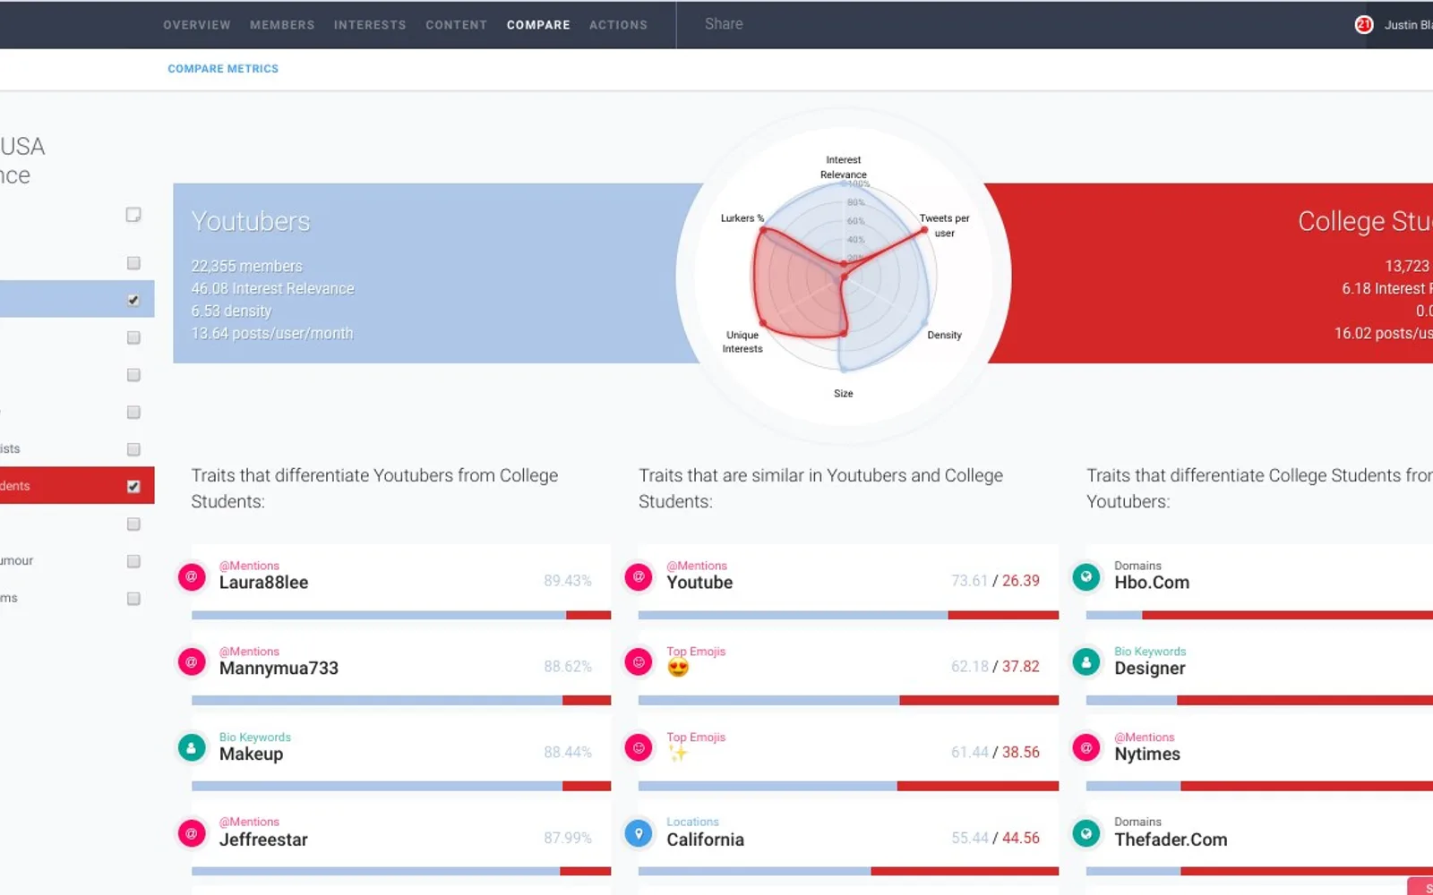Open the Compare Metrics link

223,69
